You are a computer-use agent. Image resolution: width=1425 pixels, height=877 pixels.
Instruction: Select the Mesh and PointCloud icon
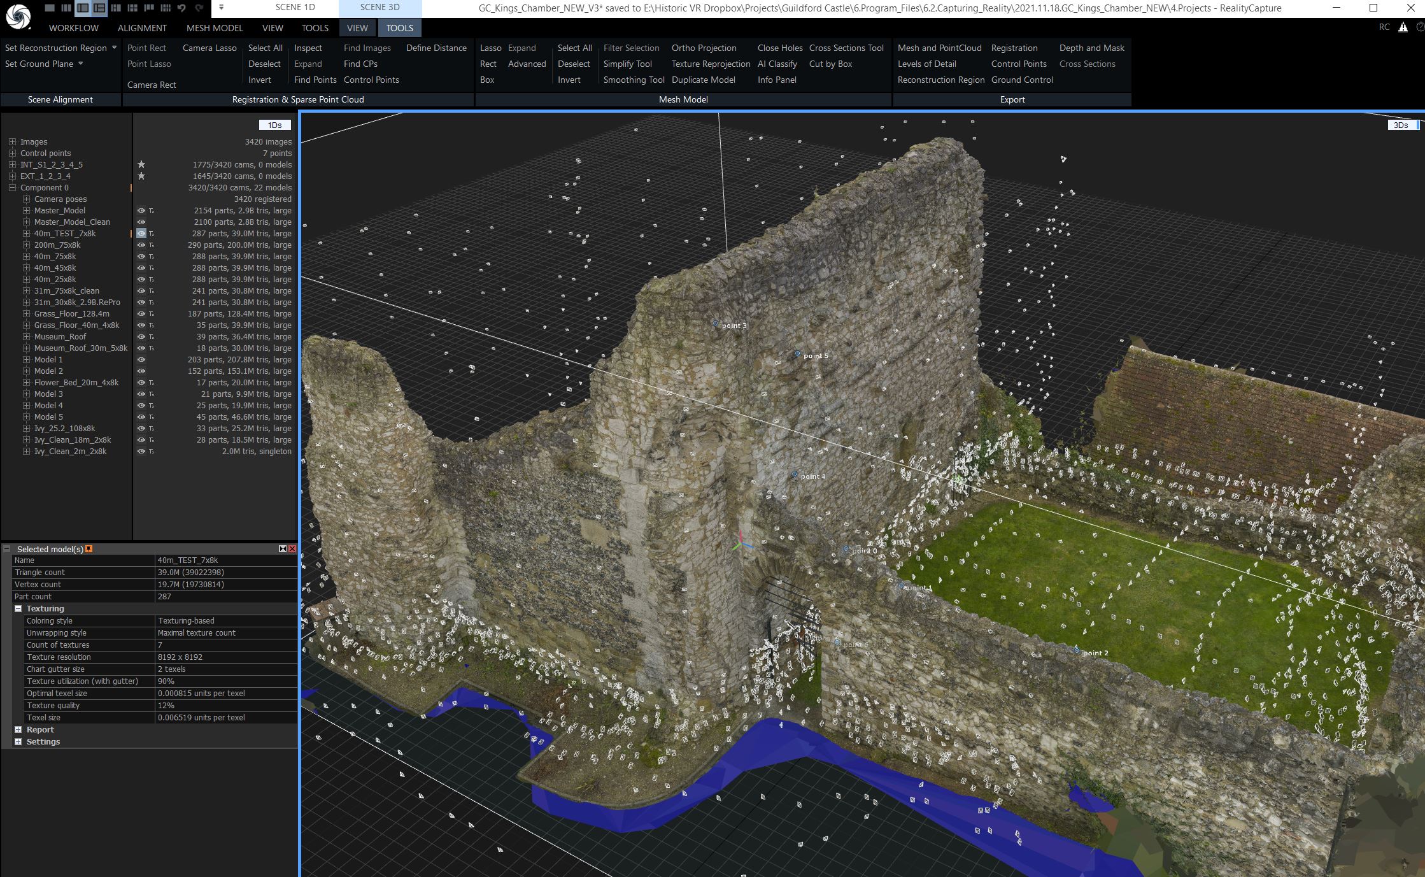coord(937,47)
